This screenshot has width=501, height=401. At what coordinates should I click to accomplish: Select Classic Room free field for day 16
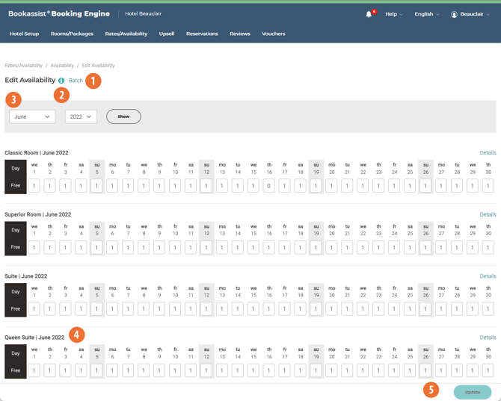269,186
